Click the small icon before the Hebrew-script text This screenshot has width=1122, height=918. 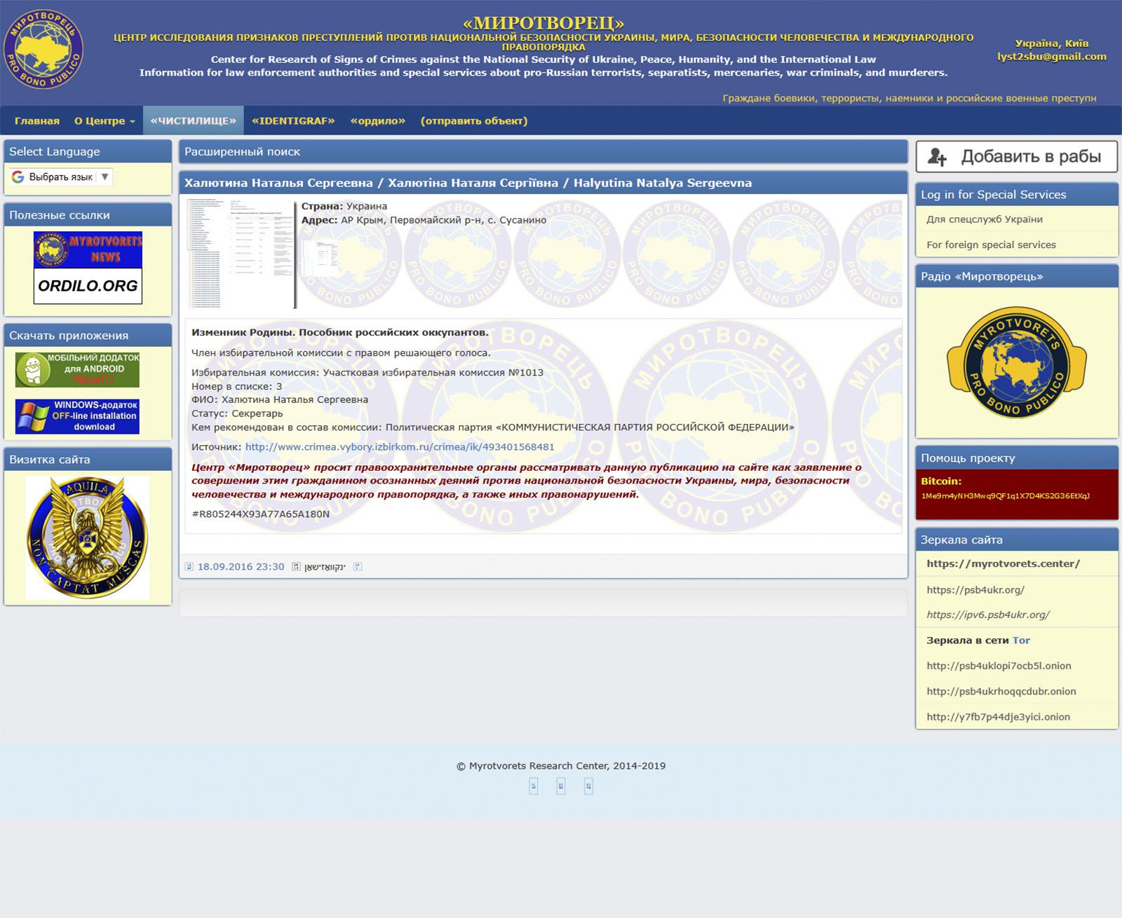pyautogui.click(x=296, y=567)
